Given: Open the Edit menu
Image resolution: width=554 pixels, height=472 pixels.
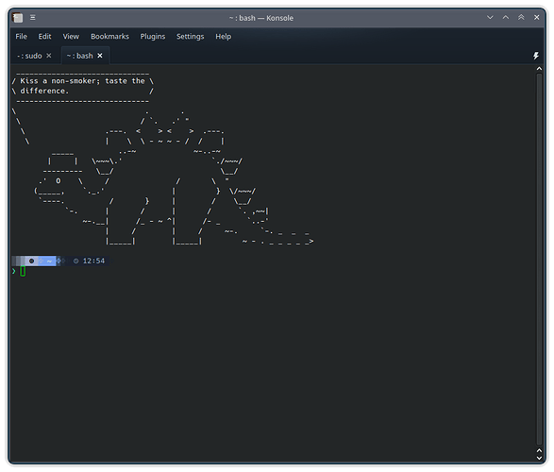Looking at the screenshot, I should point(44,37).
